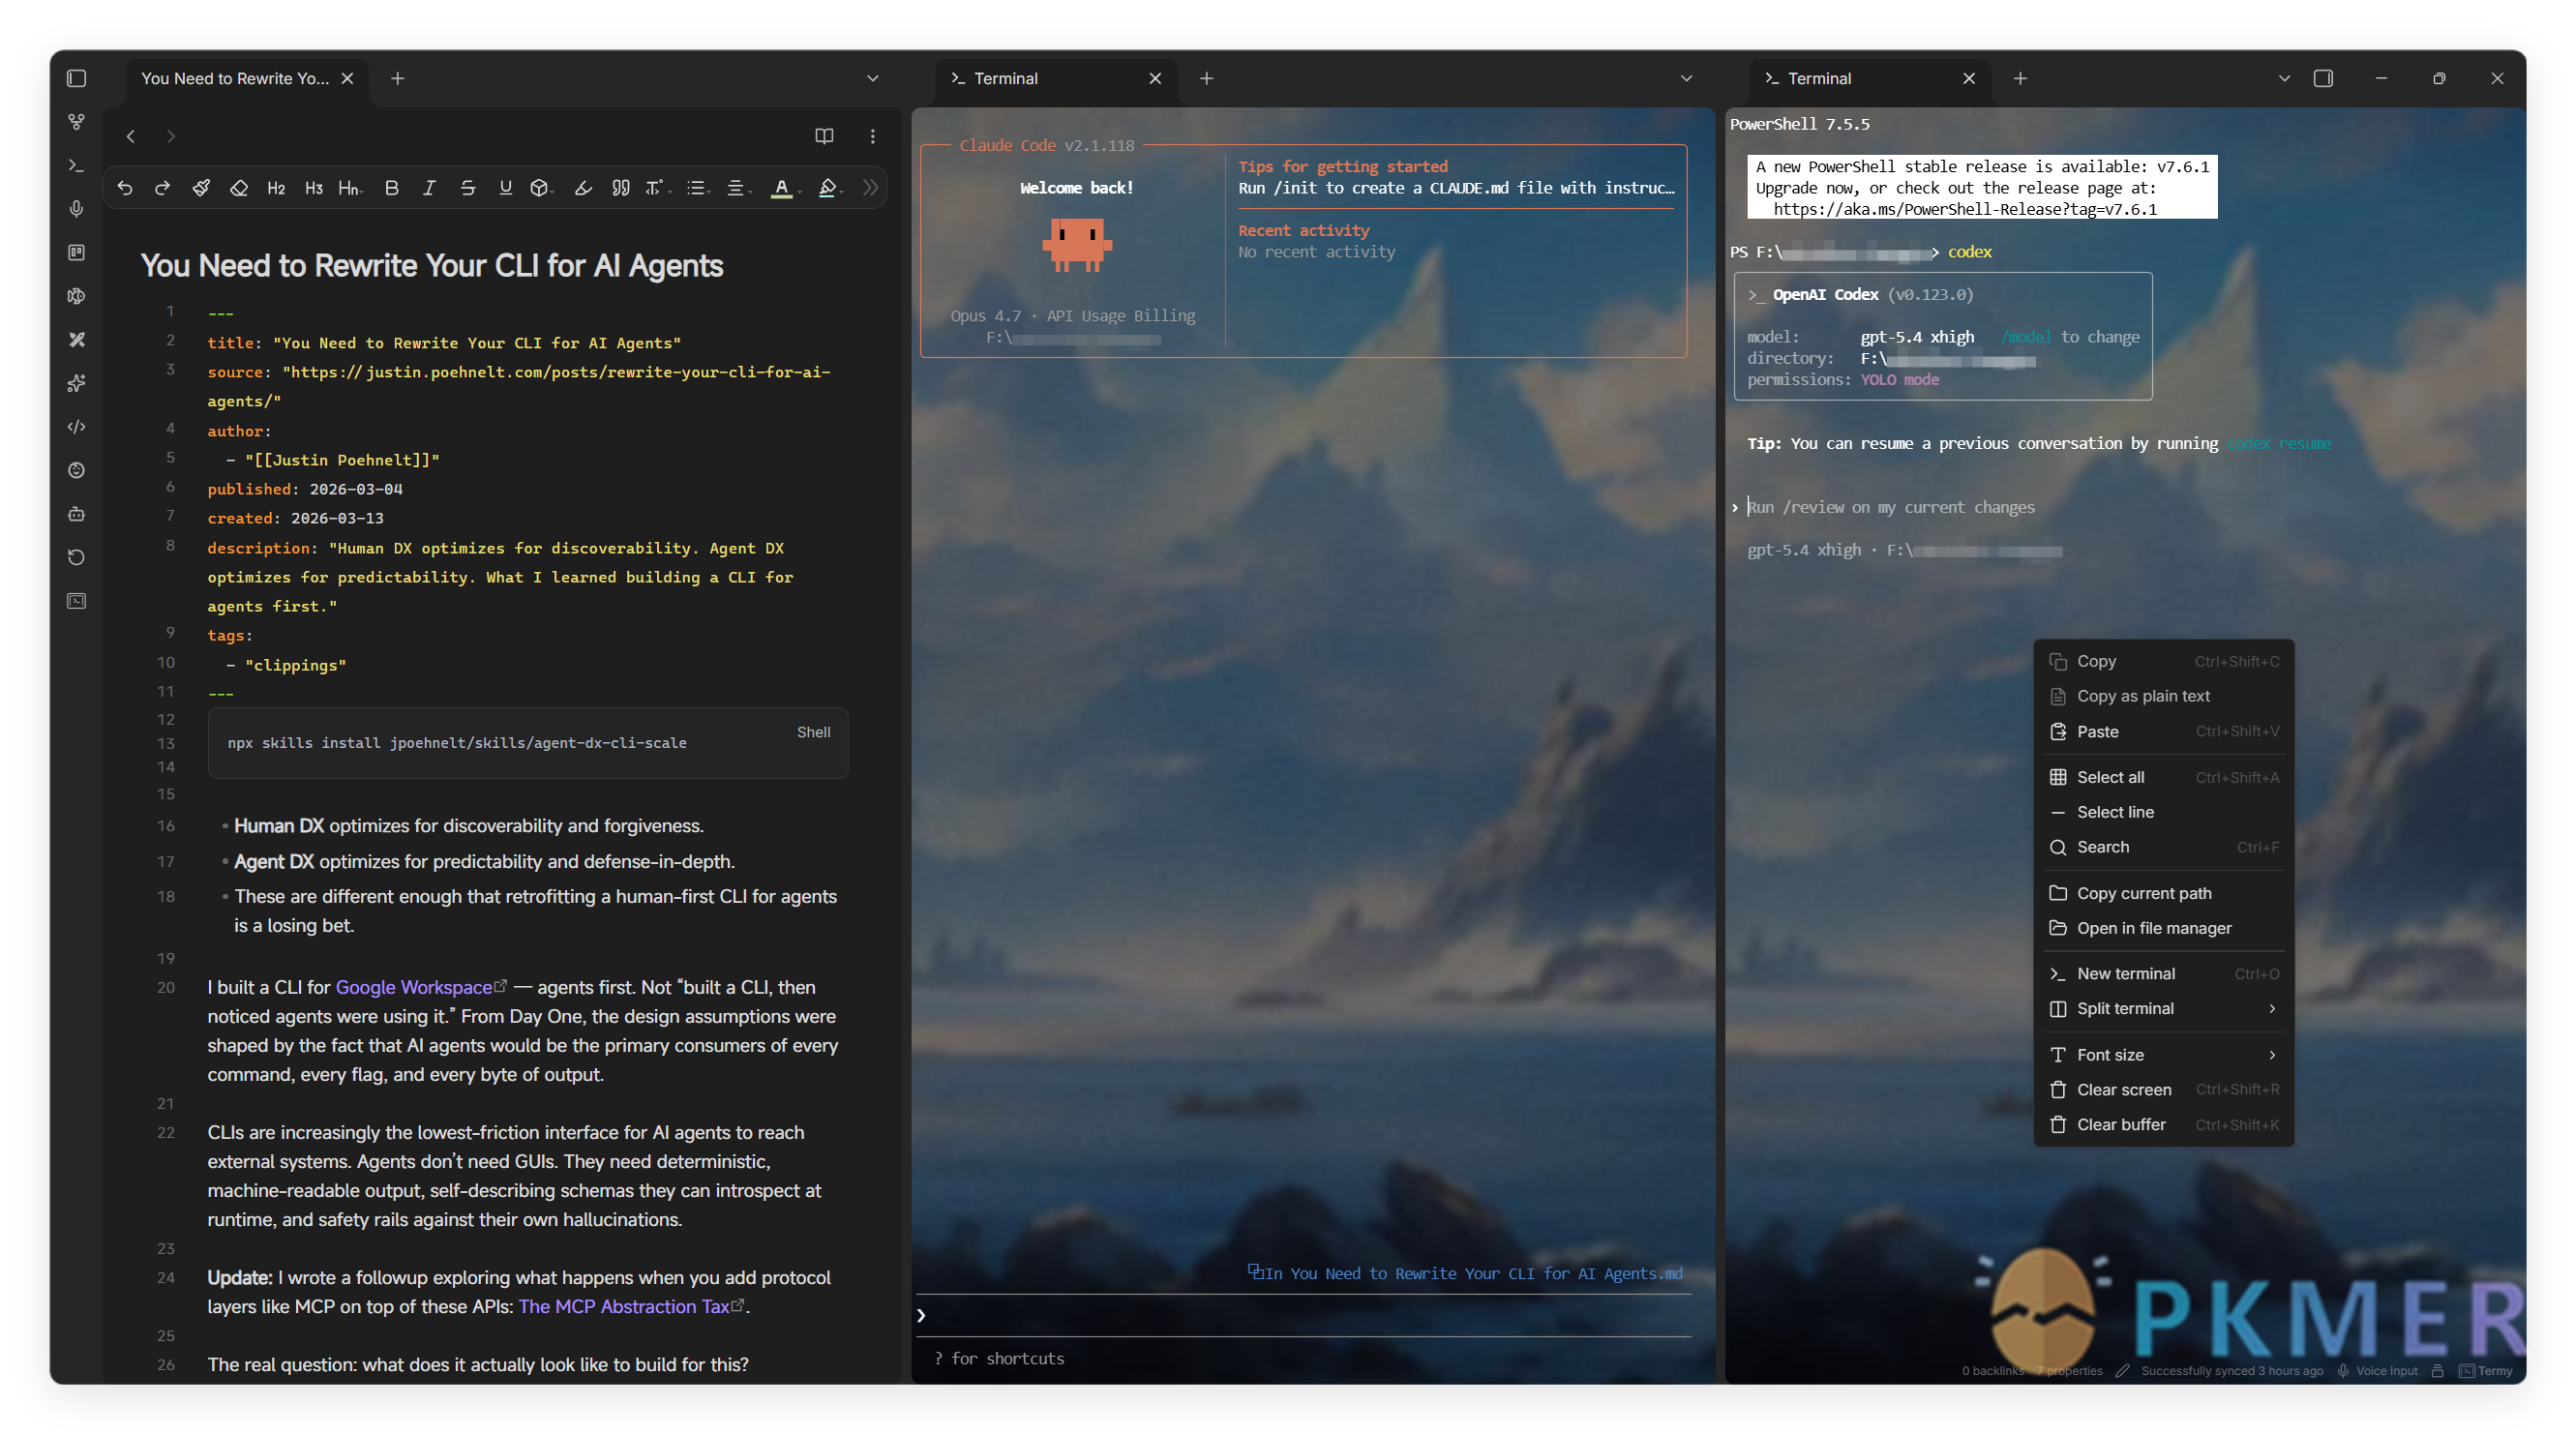This screenshot has width=2576, height=1434.
Task: Open the boxed terminal icon in the ribbon
Action: [76, 601]
